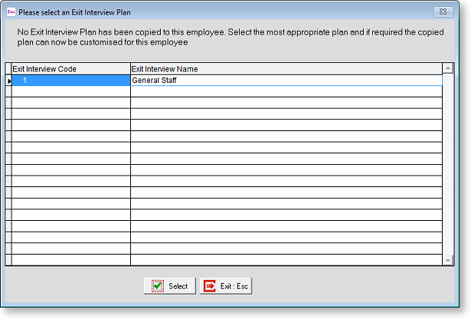Click the application icon in the title bar
This screenshot has height=319, width=471.
(9, 12)
